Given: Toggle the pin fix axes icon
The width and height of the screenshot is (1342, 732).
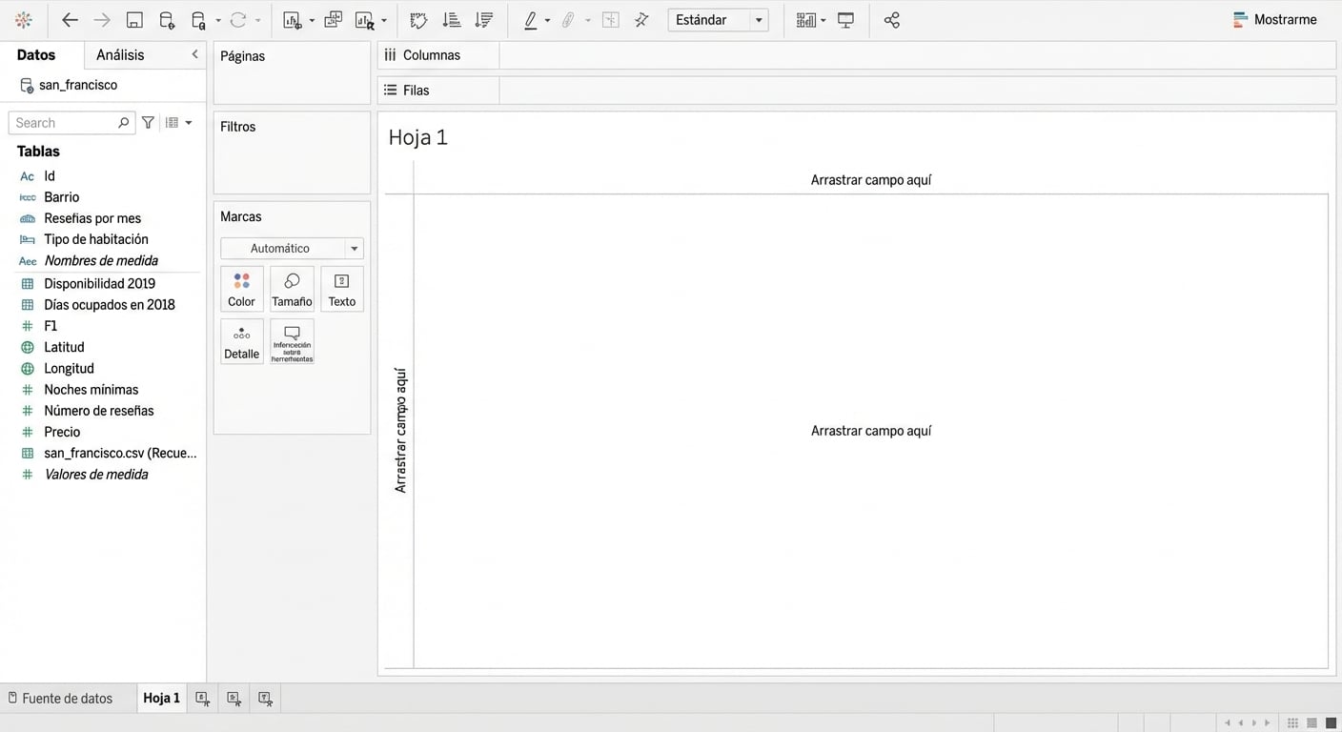Looking at the screenshot, I should click(x=641, y=20).
